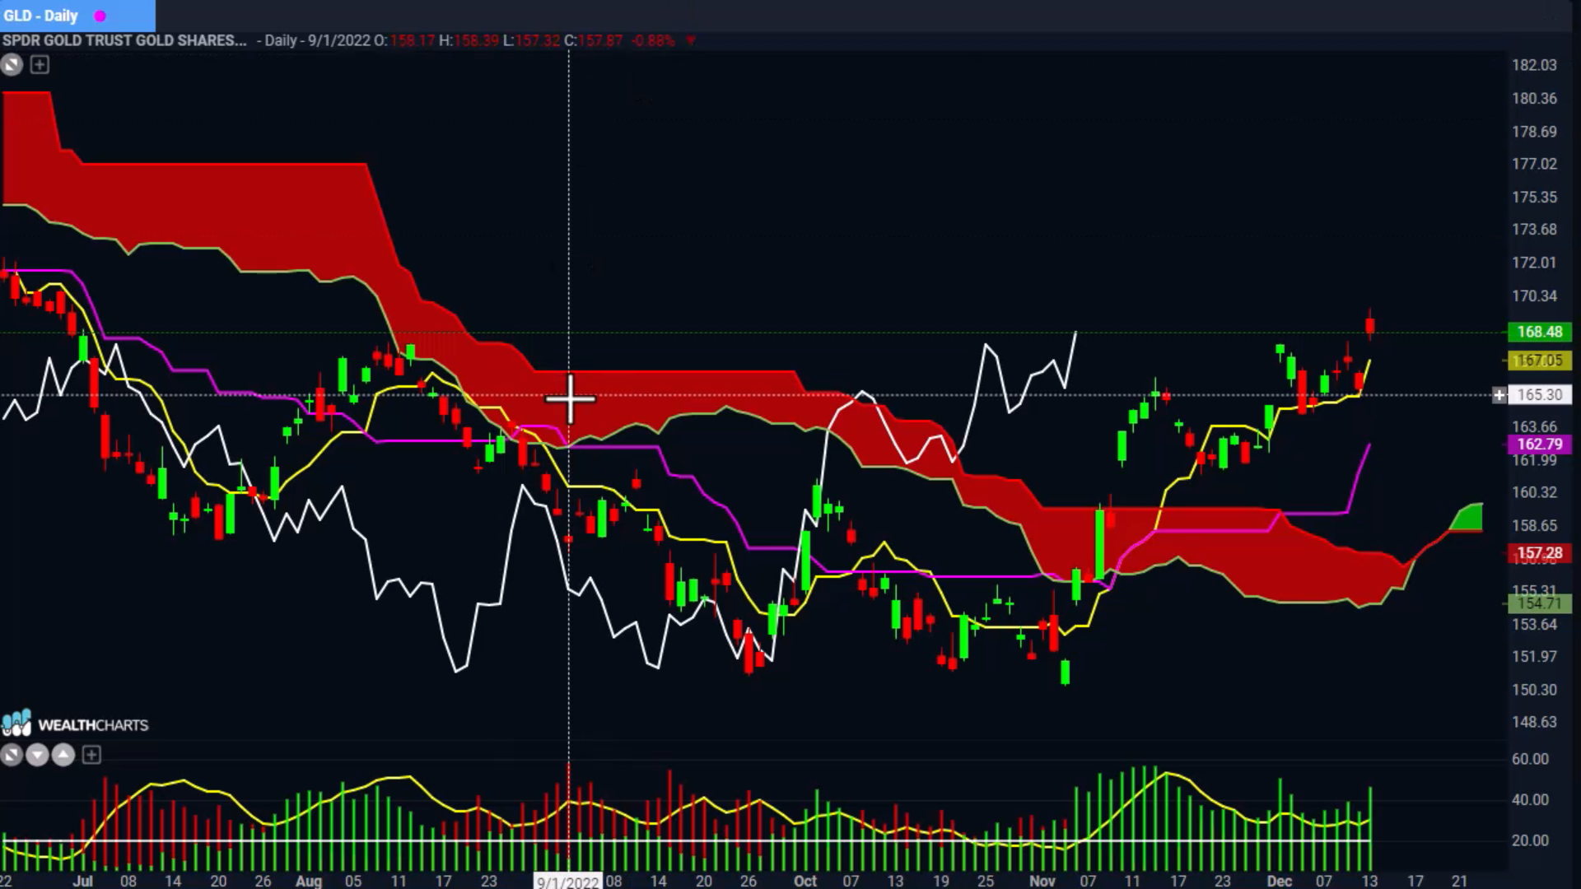Click the Dec label on the time axis
This screenshot has height=889, width=1581.
(x=1280, y=881)
